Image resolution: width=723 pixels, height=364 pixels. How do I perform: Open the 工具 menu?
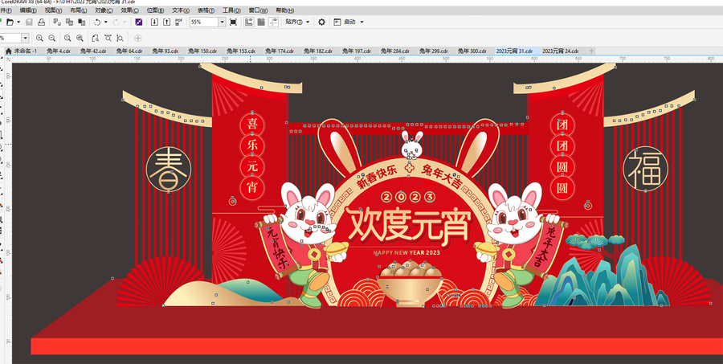231,10
